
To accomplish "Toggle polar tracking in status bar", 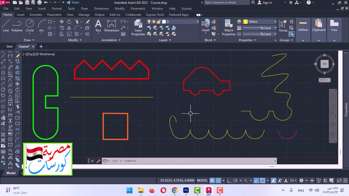I will click(236, 180).
